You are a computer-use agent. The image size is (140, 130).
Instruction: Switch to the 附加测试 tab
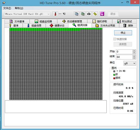(124, 21)
